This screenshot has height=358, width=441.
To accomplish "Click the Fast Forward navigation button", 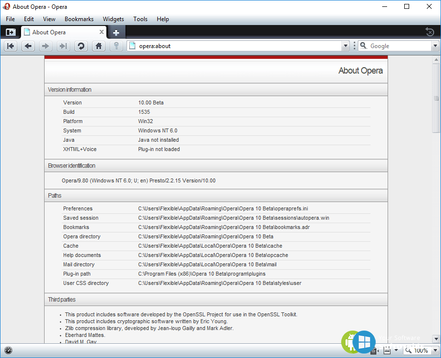I will [63, 46].
